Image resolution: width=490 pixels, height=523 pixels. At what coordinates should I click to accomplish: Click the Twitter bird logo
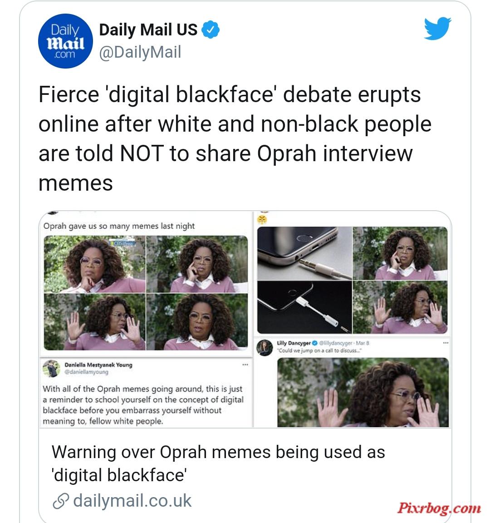click(x=437, y=28)
